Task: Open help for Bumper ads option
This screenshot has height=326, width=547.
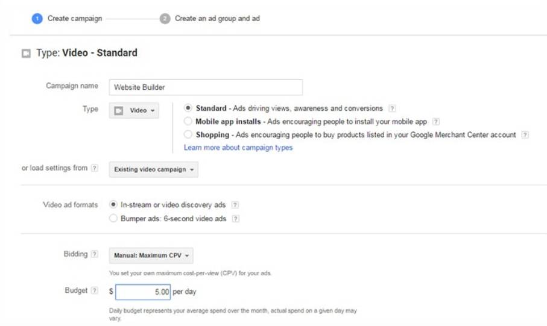Action: pyautogui.click(x=236, y=219)
